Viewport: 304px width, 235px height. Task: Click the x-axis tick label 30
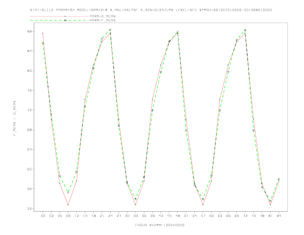(127, 216)
